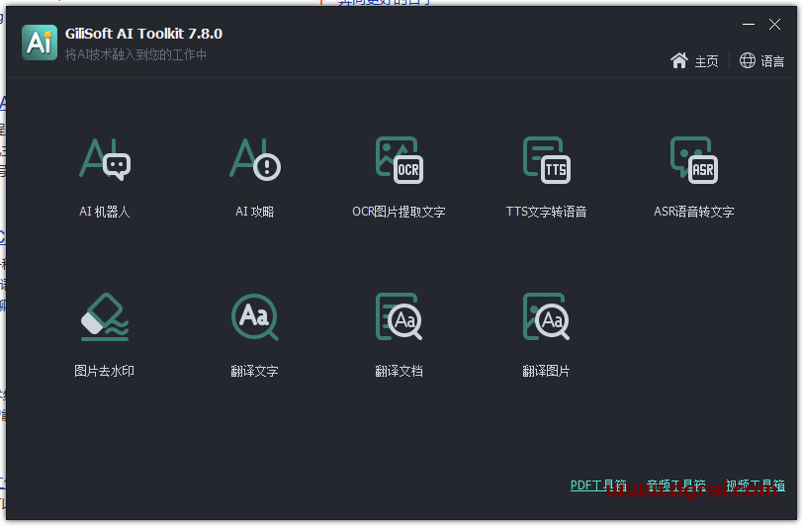Launch ASR语音转文字 tool icon
Image resolution: width=803 pixels, height=526 pixels.
click(694, 160)
